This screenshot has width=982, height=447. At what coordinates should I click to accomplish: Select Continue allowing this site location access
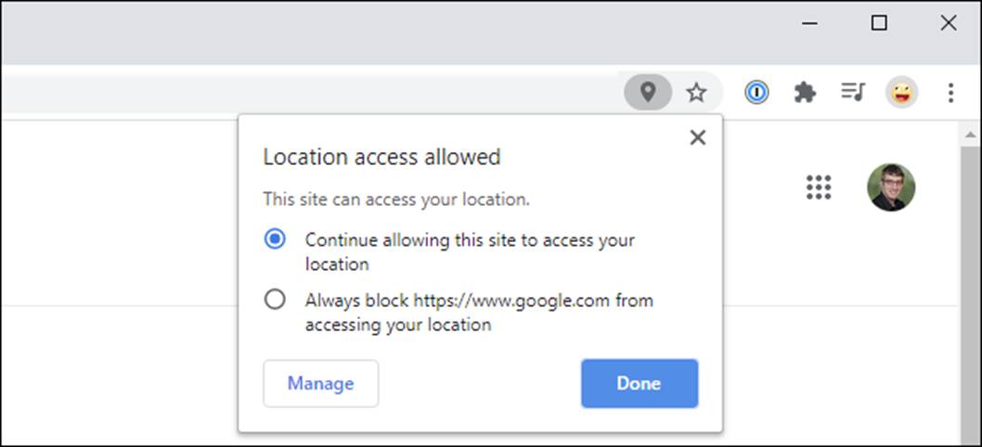(275, 239)
